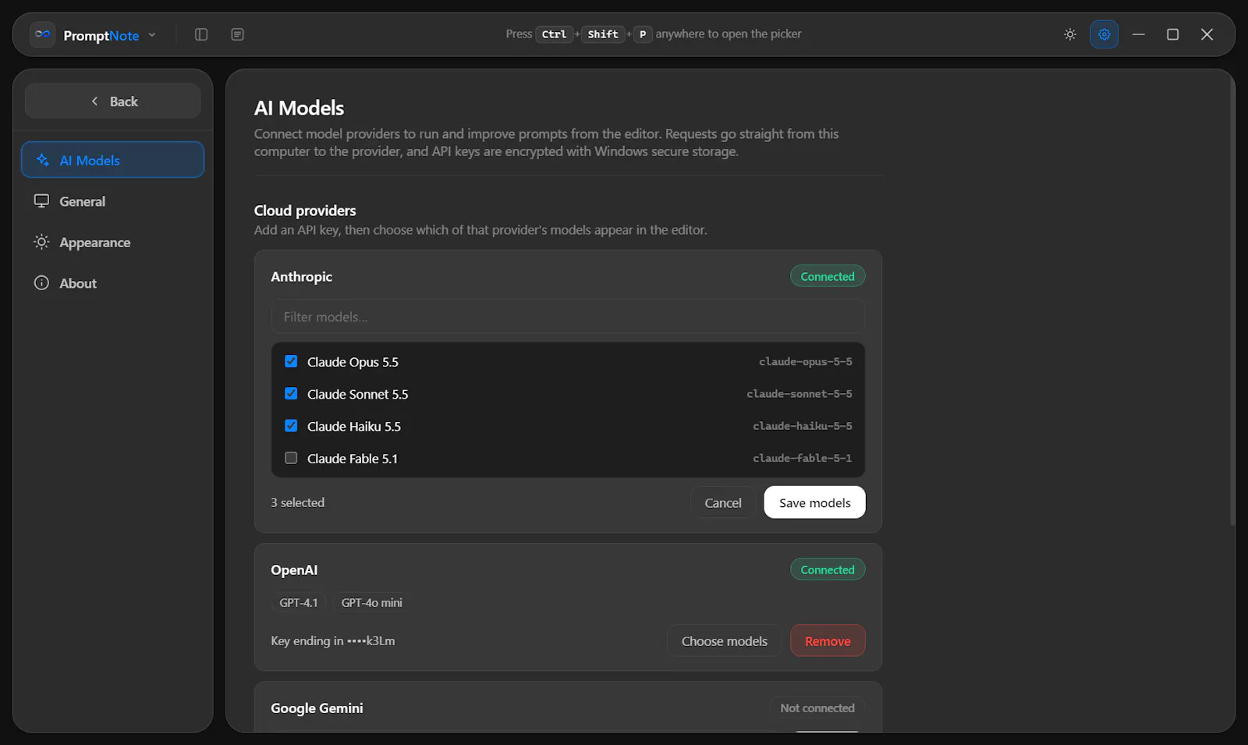Click the GPT-4o mini model chip
The image size is (1248, 745).
[372, 603]
